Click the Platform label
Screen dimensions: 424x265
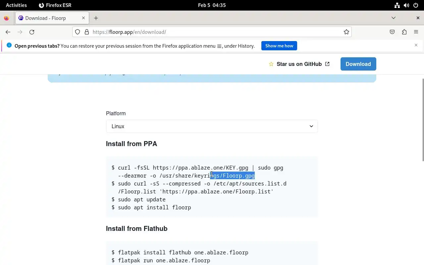coord(116,113)
